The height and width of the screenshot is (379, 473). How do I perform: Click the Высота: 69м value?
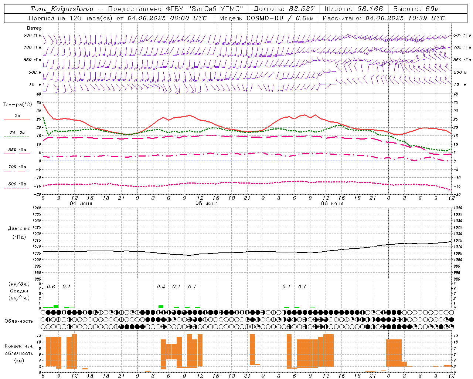(416, 9)
